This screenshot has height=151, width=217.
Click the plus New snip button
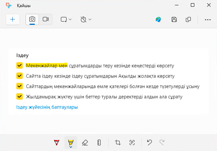click(13, 19)
